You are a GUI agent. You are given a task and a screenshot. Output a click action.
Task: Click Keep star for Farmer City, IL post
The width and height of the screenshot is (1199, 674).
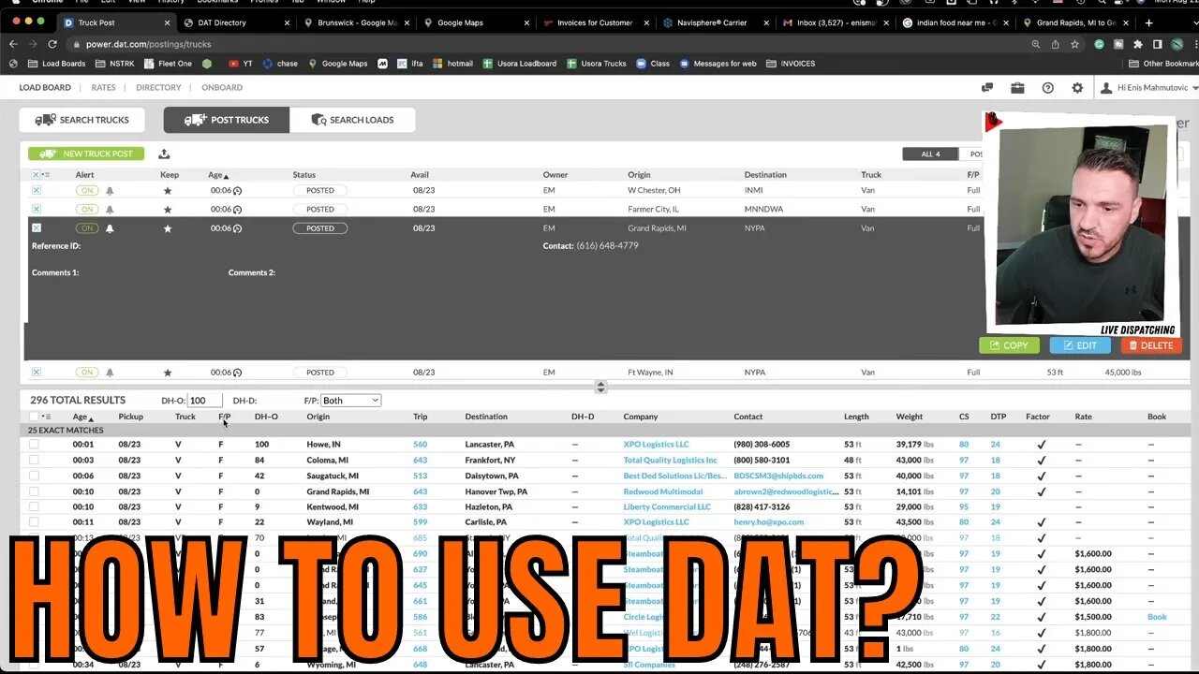tap(168, 209)
